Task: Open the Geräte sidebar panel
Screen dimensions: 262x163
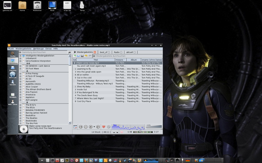Action: coord(13,83)
